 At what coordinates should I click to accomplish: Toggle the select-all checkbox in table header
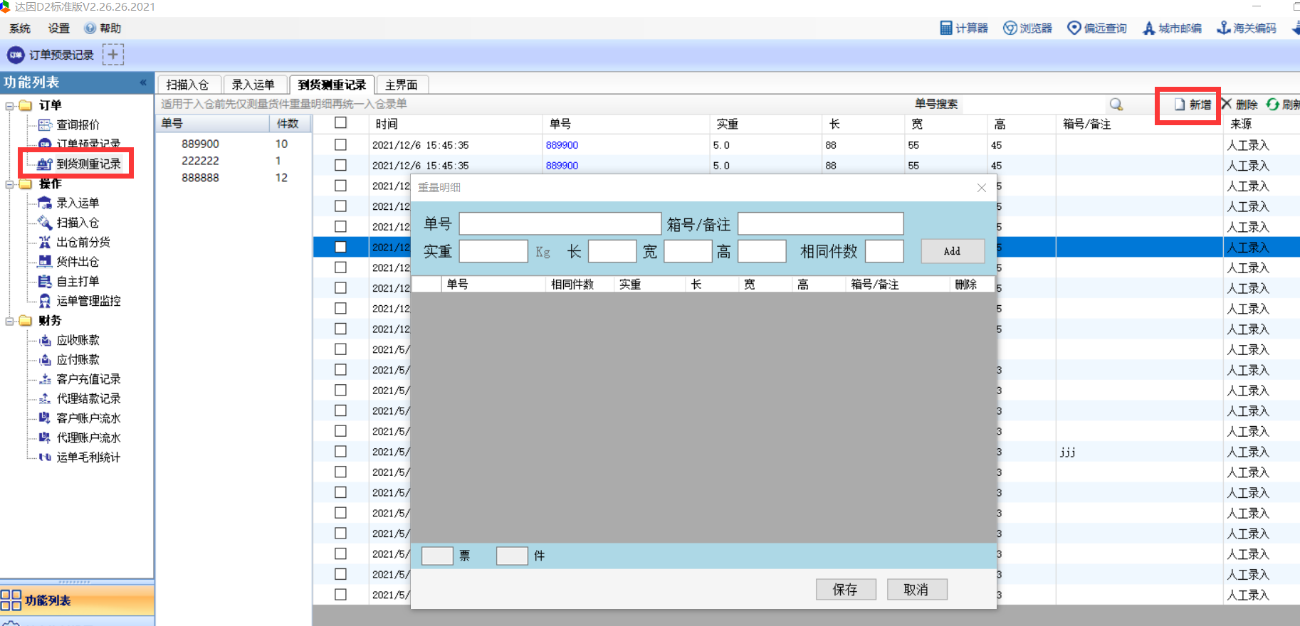click(341, 123)
